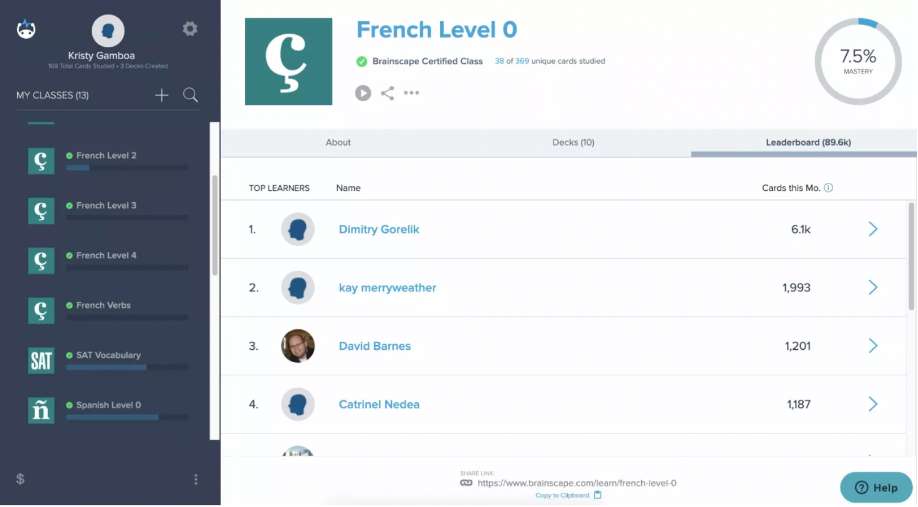Share the French Level 0 class
Image resolution: width=918 pixels, height=507 pixels.
point(387,93)
